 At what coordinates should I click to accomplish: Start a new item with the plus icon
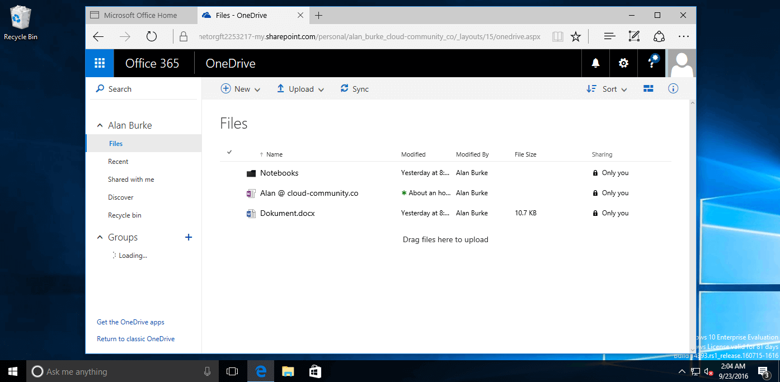pos(226,88)
